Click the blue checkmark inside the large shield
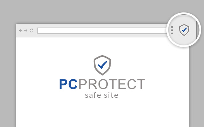Image resolution: width=204 pixels, height=127 pixels. (x=102, y=65)
